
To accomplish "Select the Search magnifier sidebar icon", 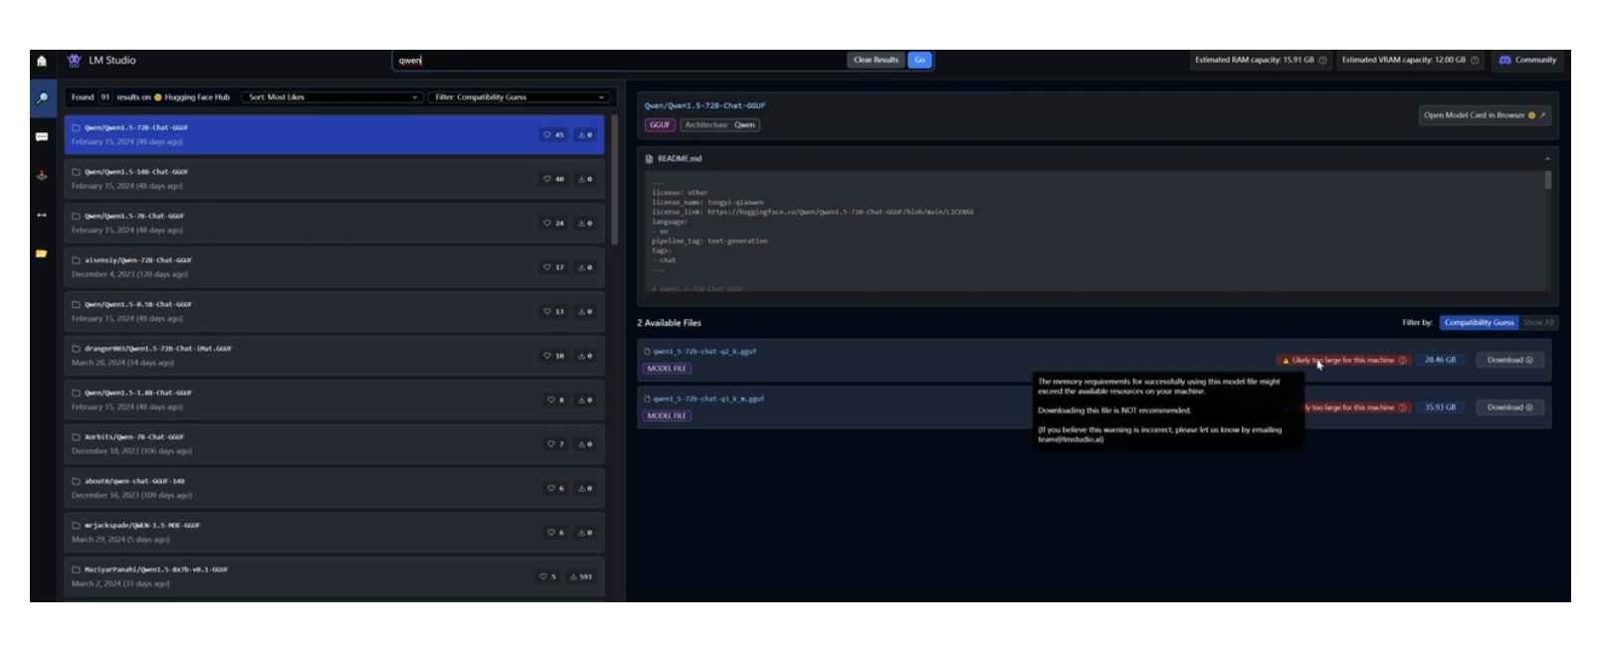I will [x=42, y=98].
